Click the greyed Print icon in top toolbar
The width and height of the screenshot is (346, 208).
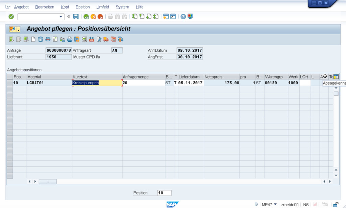click(110, 17)
